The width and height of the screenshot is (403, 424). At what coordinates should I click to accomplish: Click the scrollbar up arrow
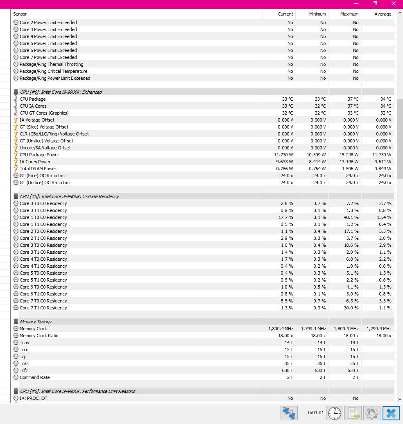pos(399,13)
